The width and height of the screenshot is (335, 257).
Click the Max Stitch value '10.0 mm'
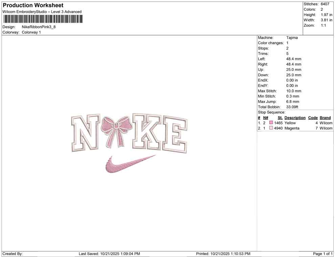tap(294, 91)
